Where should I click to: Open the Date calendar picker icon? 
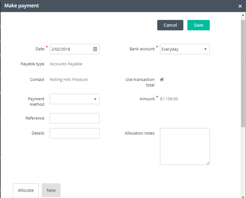pos(95,49)
